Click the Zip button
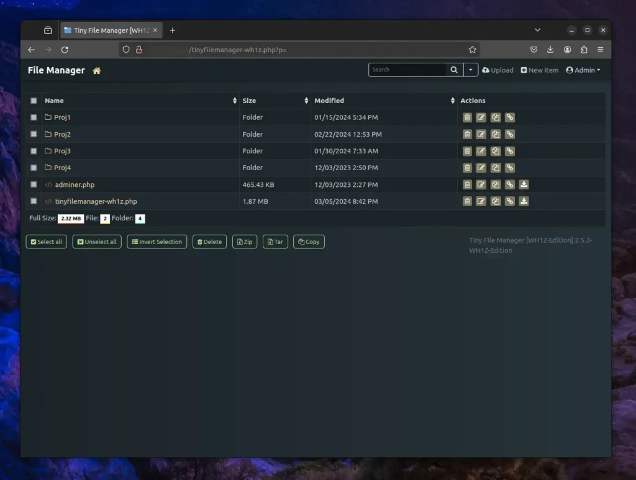636x480 pixels. point(244,242)
